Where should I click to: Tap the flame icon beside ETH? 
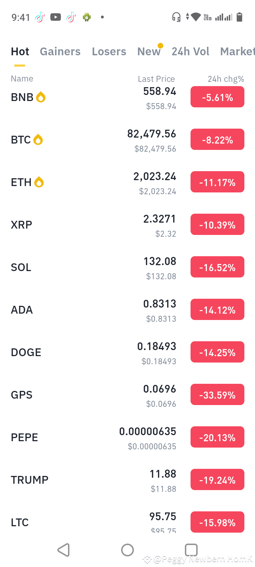[x=39, y=182]
